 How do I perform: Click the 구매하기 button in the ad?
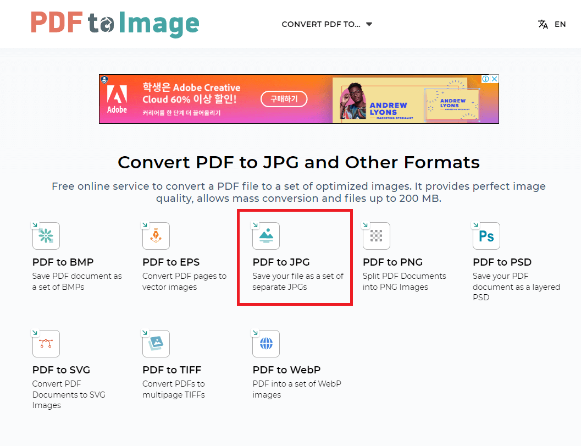tap(284, 99)
